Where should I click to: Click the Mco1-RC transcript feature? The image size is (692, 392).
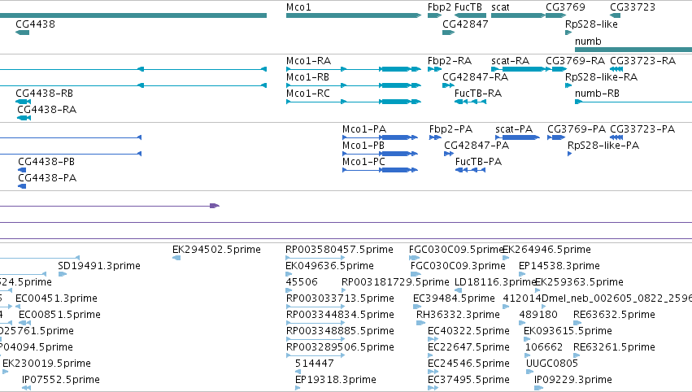click(354, 102)
